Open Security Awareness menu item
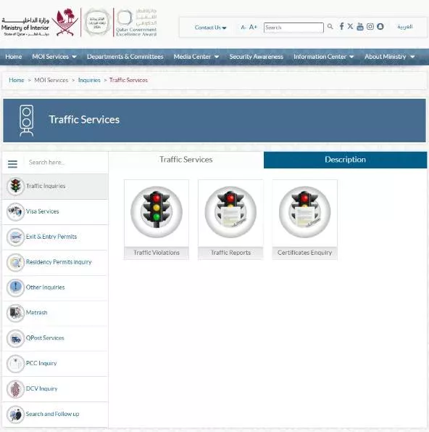Screen dimensions: 429x432 coord(257,57)
